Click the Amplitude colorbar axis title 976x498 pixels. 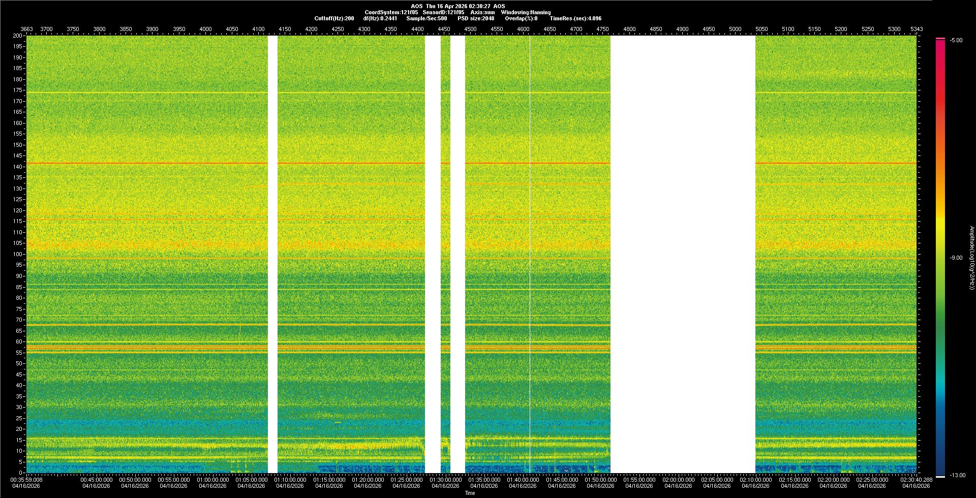971,258
